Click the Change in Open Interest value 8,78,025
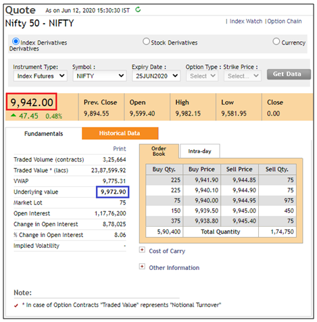The height and width of the screenshot is (322, 317). click(x=114, y=224)
